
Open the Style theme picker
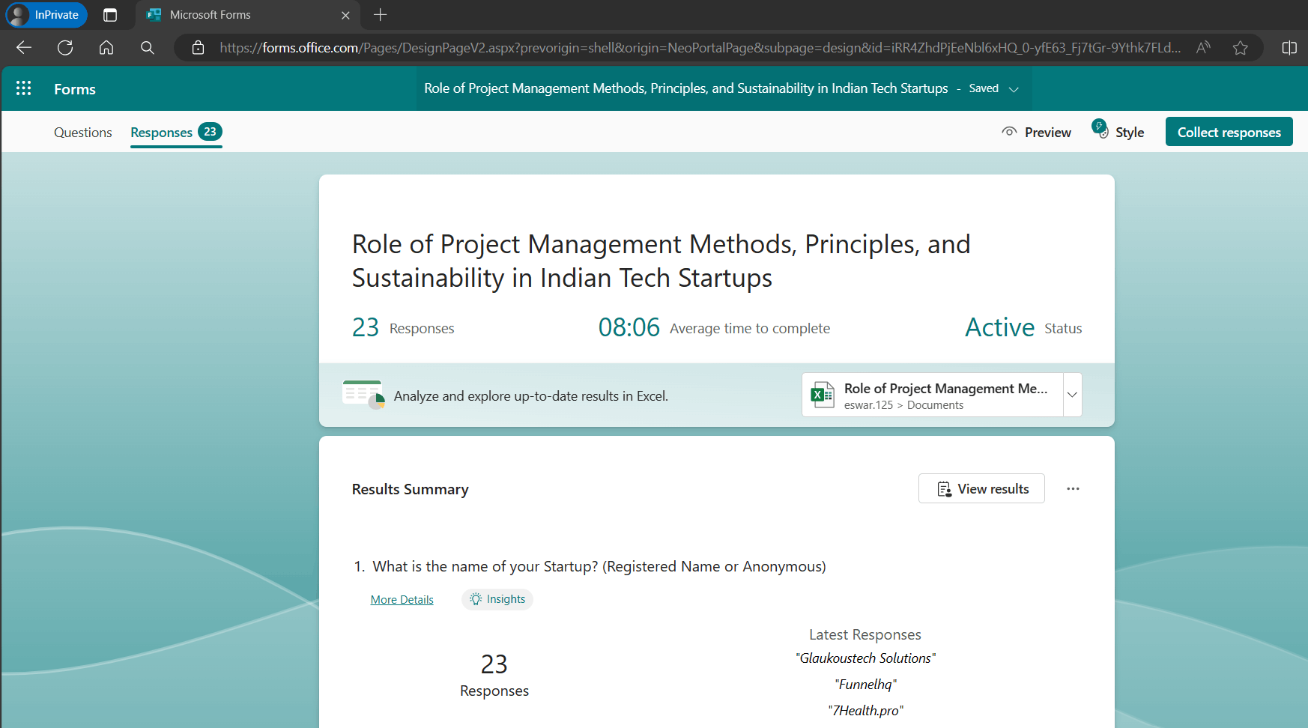coord(1118,132)
